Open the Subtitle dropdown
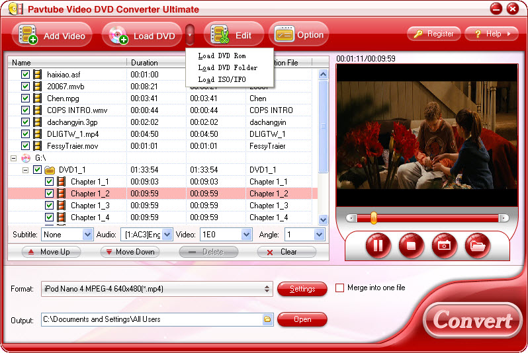Viewport: 528px width, 353px height. pos(87,235)
